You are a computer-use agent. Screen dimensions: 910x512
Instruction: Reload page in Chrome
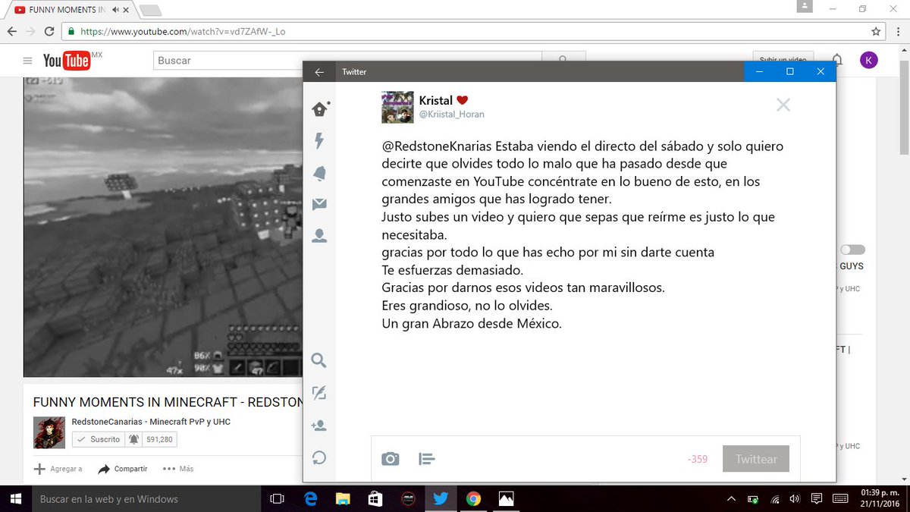pyautogui.click(x=49, y=32)
